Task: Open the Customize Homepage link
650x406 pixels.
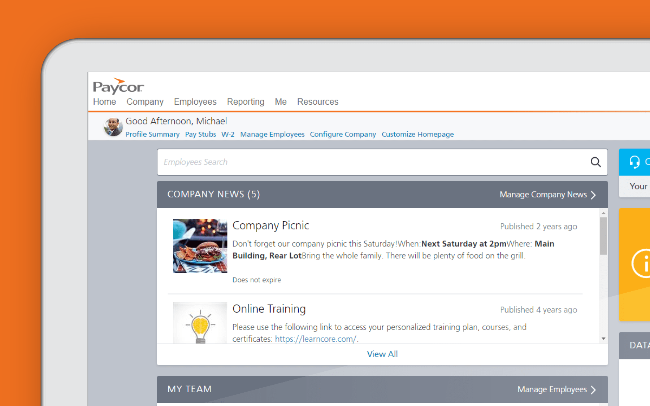Action: click(x=417, y=134)
